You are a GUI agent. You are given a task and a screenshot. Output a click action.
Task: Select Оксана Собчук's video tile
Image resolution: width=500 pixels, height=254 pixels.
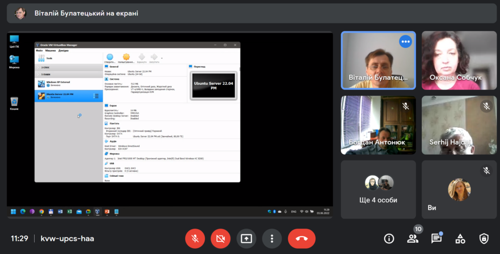[x=459, y=60]
